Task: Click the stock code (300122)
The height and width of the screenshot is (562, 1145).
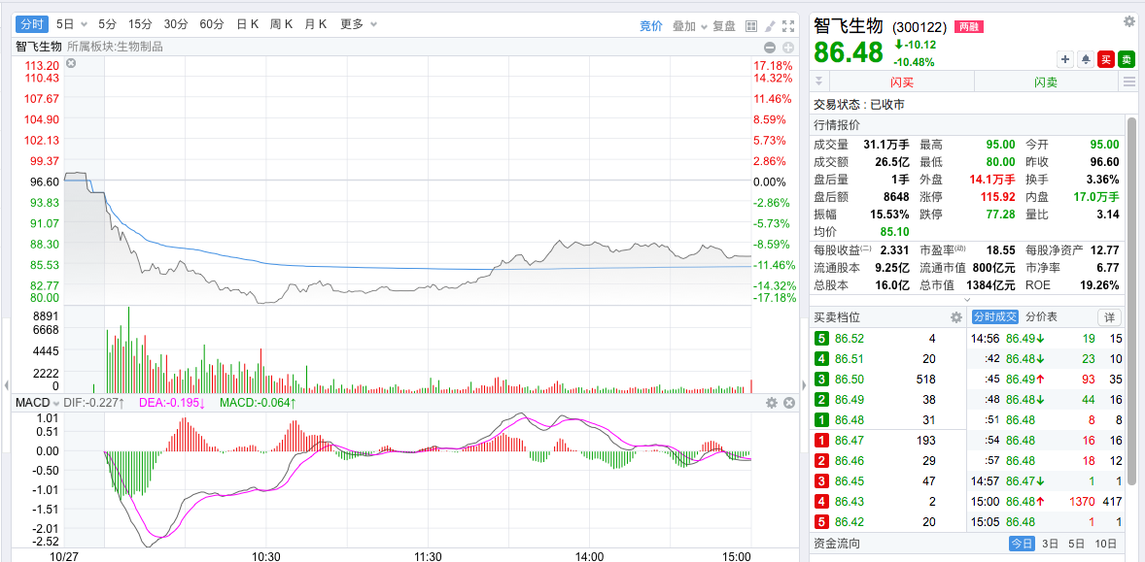Action: click(x=919, y=28)
